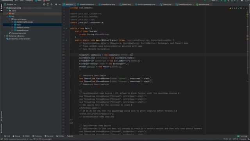Image resolution: width=250 pixels, height=141 pixels.
Task: Click the green typo checkmark indicator
Action: [240, 8]
